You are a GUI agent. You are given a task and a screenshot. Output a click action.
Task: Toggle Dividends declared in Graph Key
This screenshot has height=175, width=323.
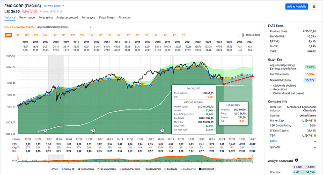click(x=283, y=86)
